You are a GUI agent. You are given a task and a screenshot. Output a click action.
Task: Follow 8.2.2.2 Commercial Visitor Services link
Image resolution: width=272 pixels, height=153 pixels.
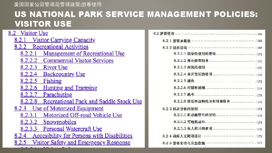pyautogui.click(x=67, y=61)
